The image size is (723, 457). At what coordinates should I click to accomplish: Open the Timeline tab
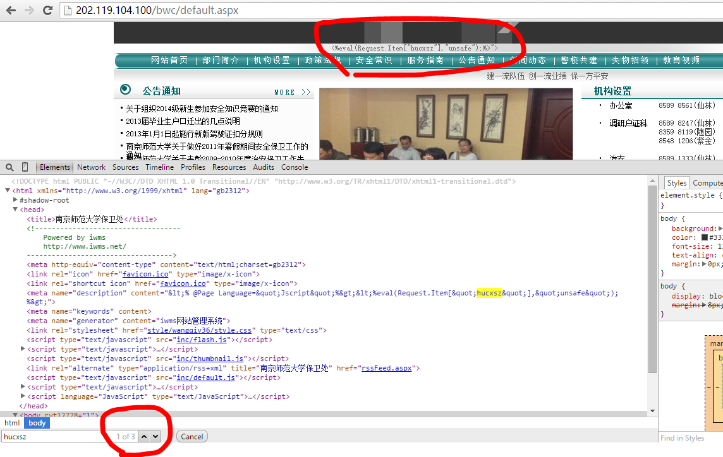coord(159,167)
